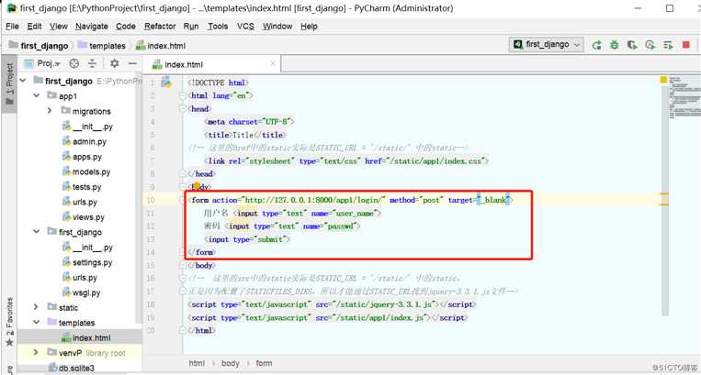Click the yellow inspection indicator at editor top-right
Screen dimensions: 701x375
pyautogui.click(x=663, y=80)
